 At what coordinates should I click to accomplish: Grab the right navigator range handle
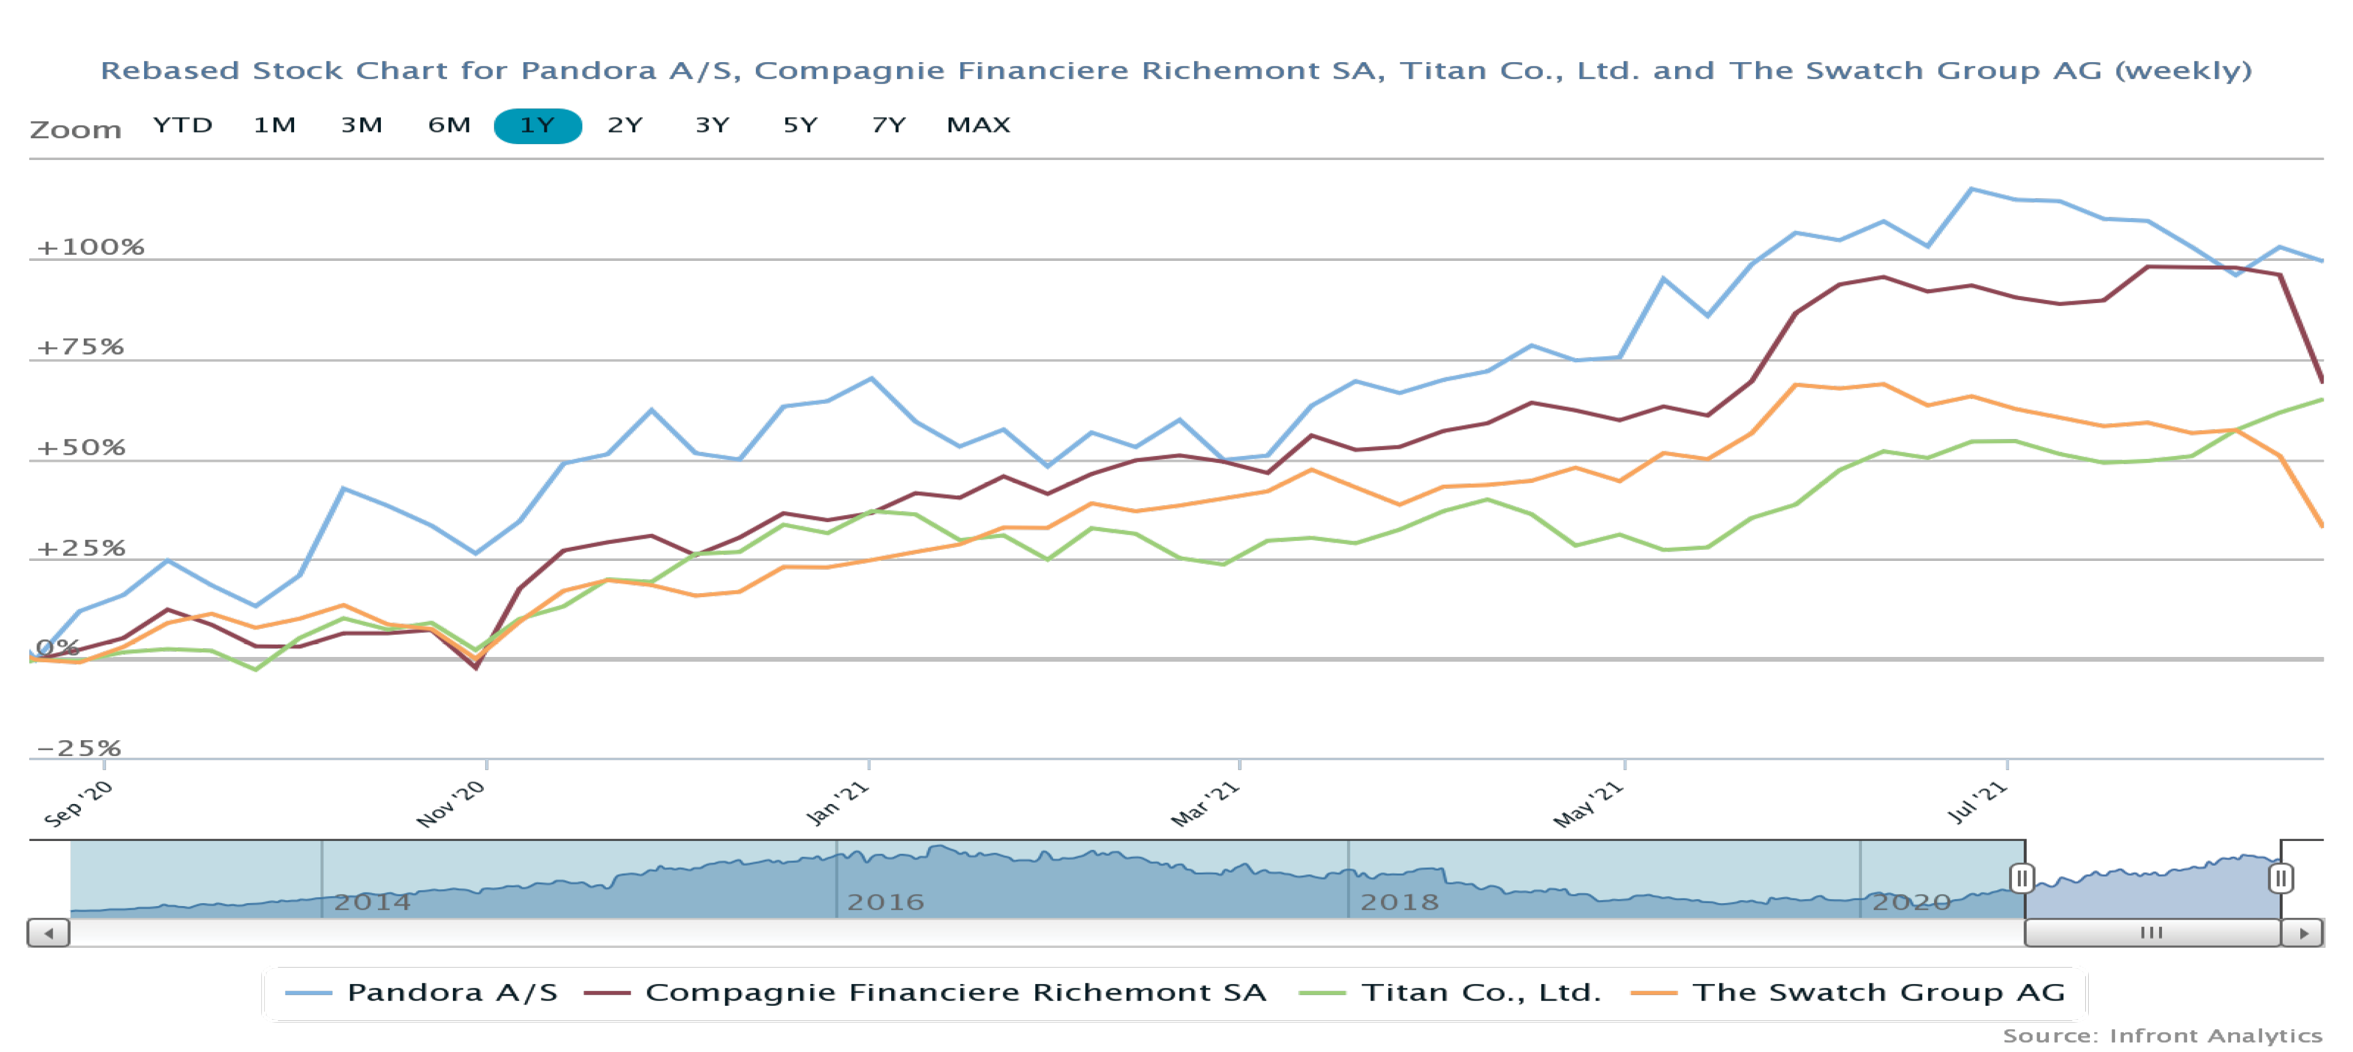click(x=2281, y=879)
